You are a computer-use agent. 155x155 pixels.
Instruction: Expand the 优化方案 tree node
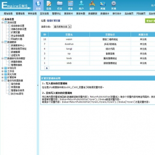(3, 75)
